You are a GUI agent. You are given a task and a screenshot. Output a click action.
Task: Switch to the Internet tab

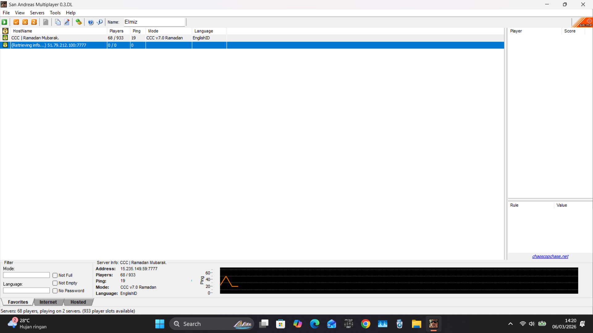[48, 302]
